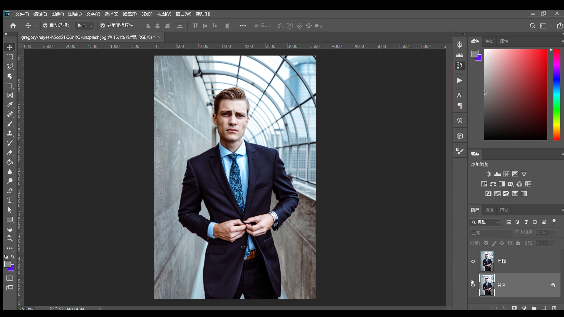Create a new layer
Image resolution: width=564 pixels, height=317 pixels.
click(x=544, y=308)
